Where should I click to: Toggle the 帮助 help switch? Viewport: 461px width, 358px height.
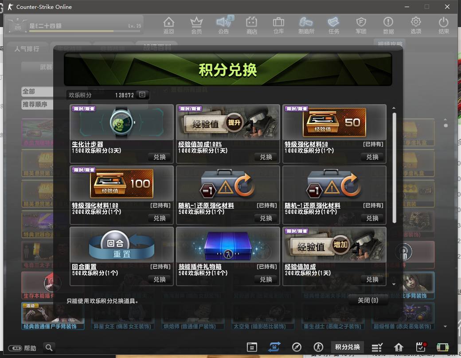click(x=15, y=348)
